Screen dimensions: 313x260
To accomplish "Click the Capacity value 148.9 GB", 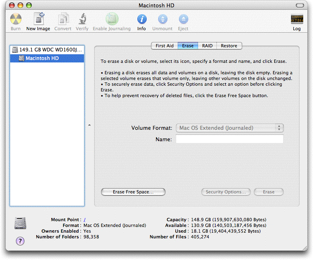I will [229, 220].
